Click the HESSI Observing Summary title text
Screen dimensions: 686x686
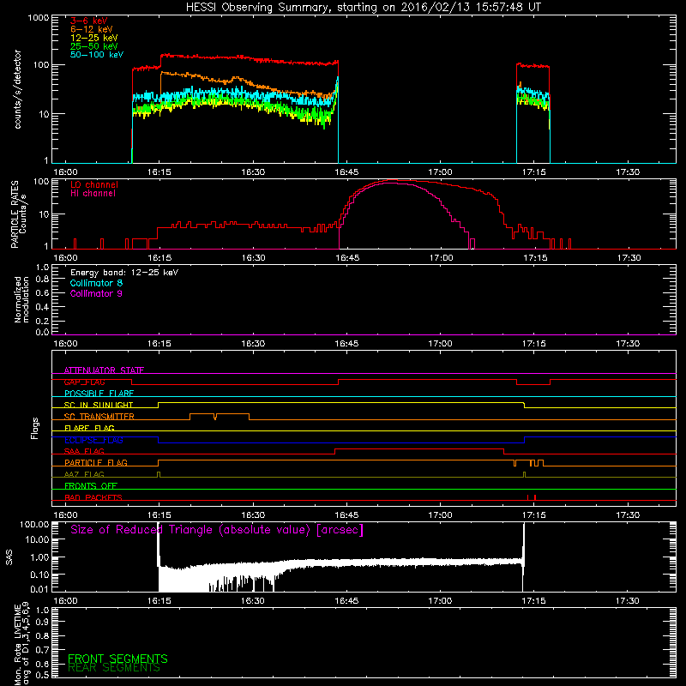click(x=364, y=8)
